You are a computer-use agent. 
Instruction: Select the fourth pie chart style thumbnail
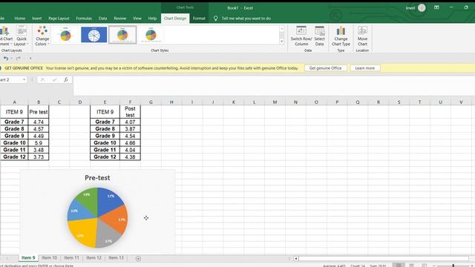pos(151,35)
